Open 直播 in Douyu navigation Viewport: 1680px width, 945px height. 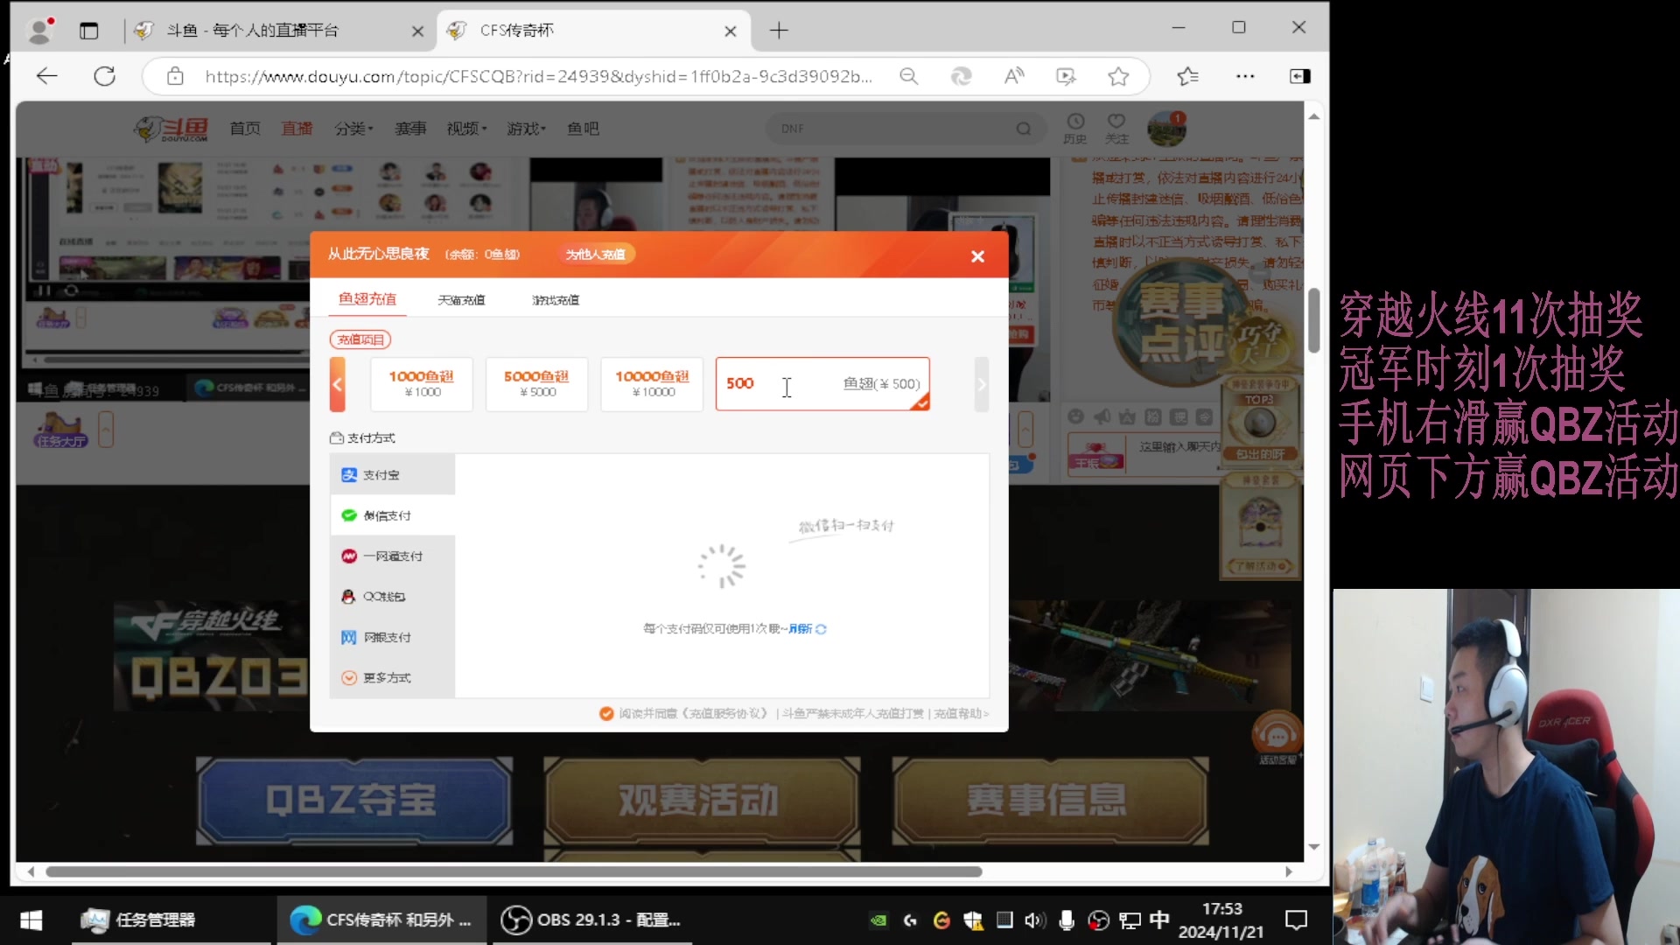(297, 129)
